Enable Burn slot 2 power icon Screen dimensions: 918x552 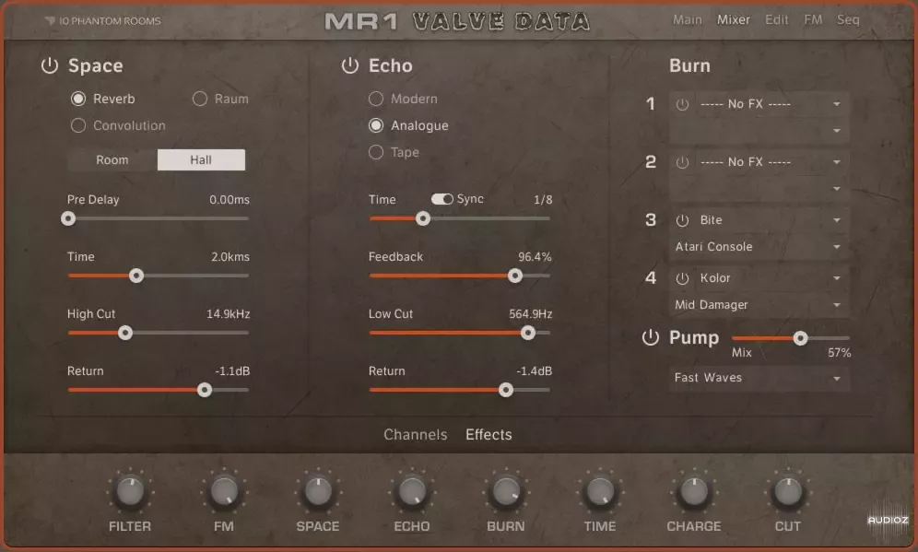[x=682, y=162]
